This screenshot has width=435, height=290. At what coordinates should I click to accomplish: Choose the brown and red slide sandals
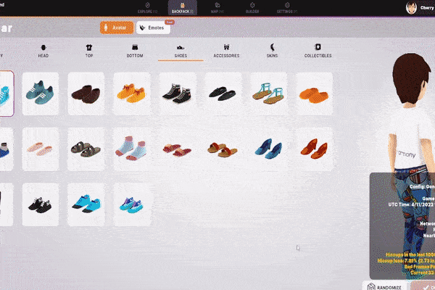(x=223, y=149)
